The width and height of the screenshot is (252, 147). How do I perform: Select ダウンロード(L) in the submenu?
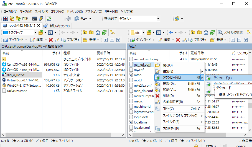tap(228, 78)
